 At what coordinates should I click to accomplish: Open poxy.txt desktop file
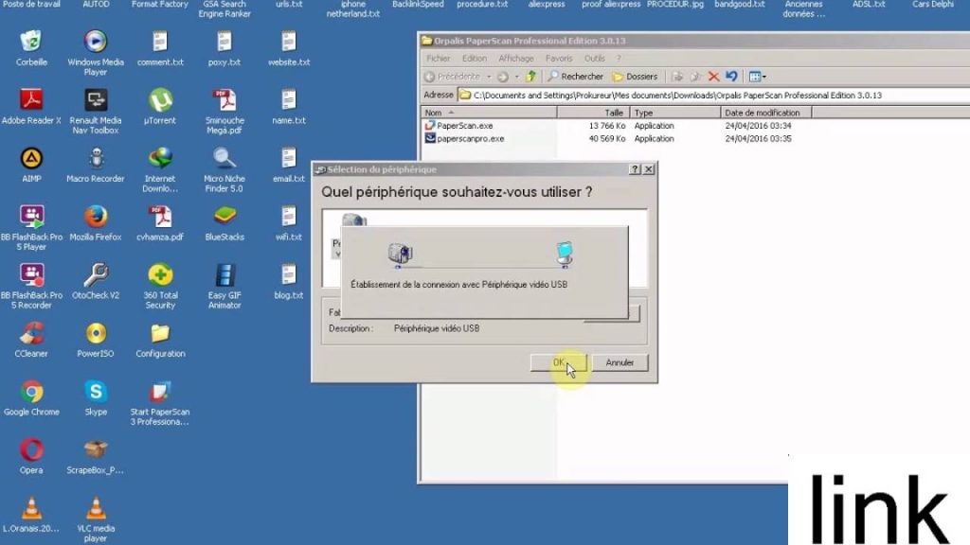[x=224, y=42]
